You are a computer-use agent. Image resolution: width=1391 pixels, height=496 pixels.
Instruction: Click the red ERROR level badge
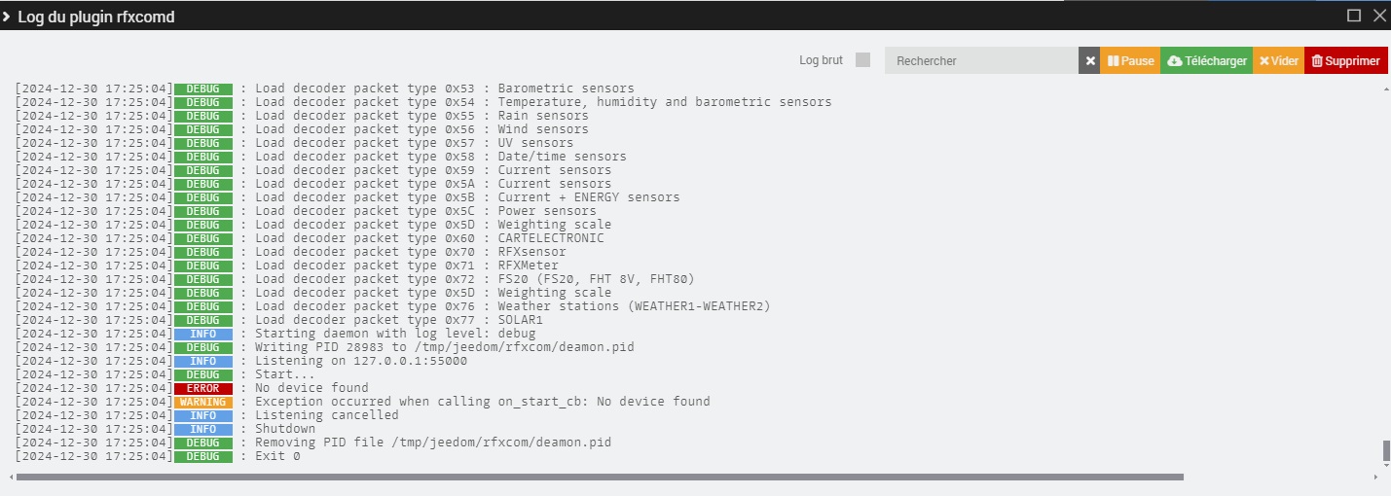[x=203, y=388]
